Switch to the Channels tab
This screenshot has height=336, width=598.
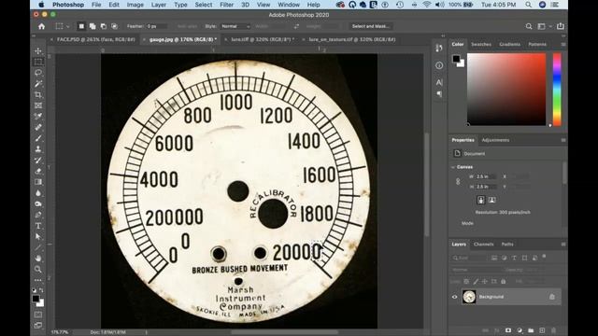click(x=484, y=245)
